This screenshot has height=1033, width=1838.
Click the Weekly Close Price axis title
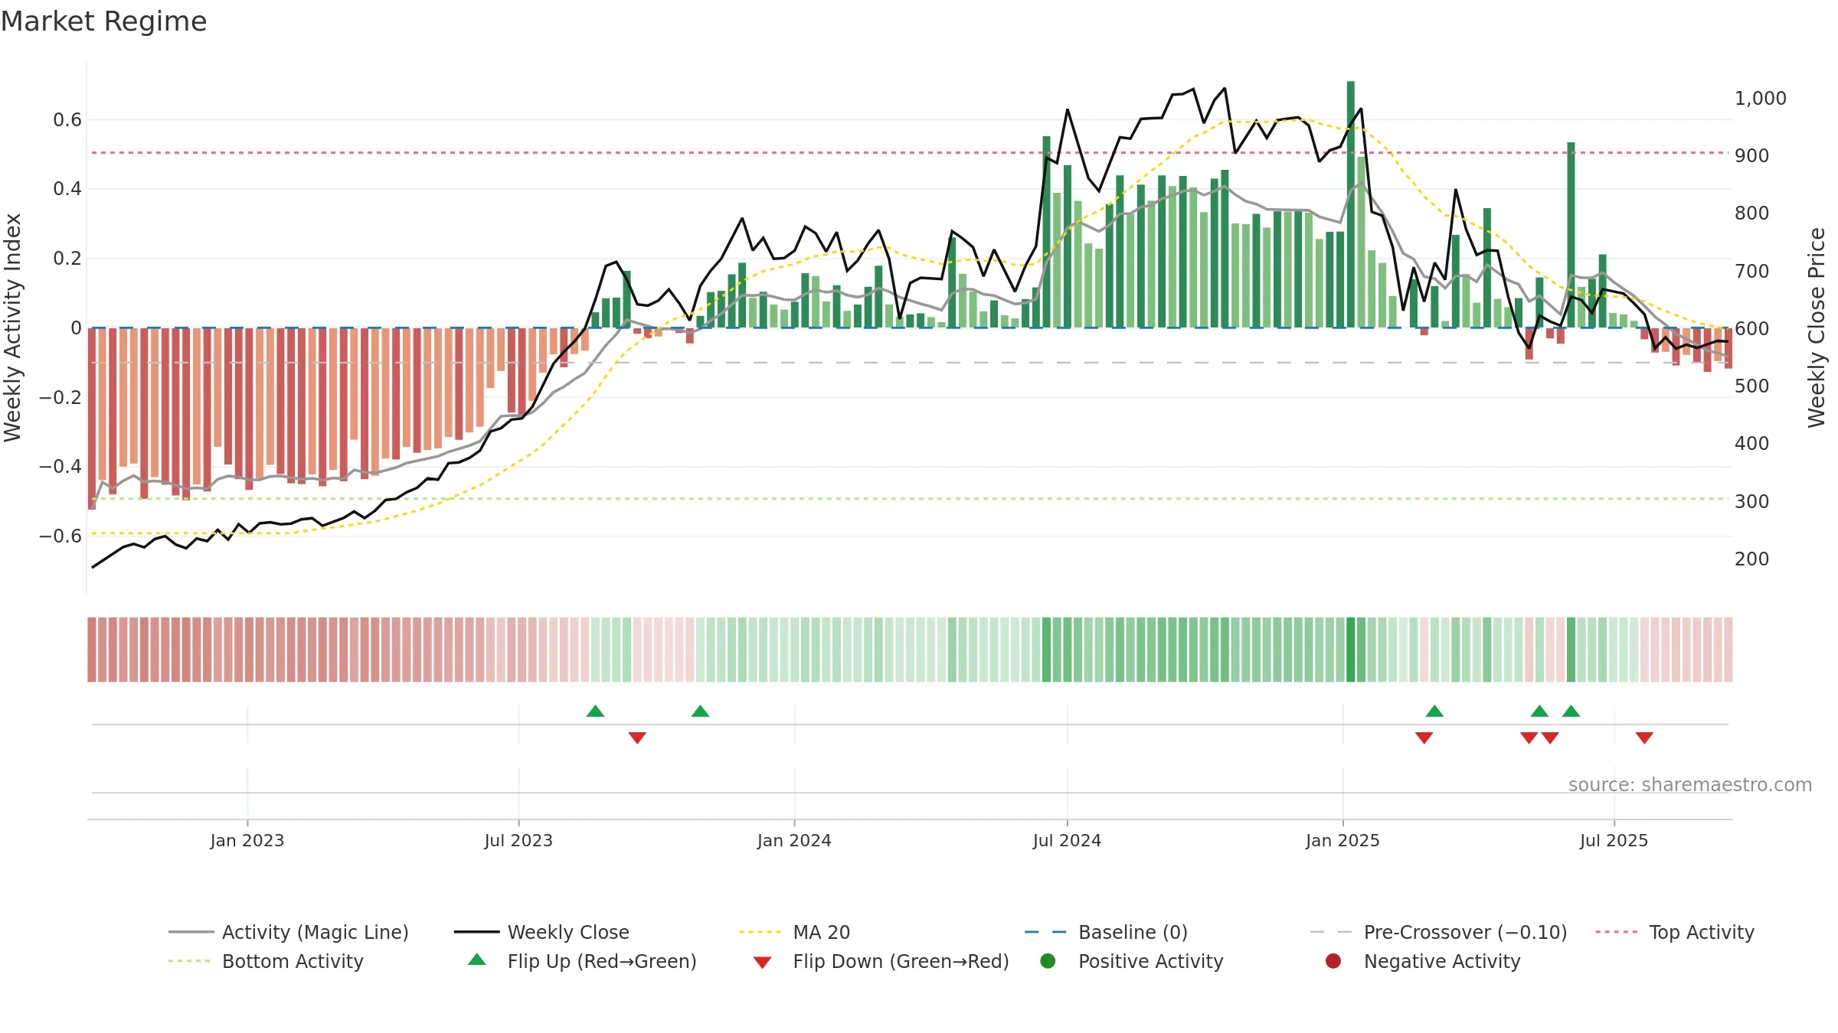(1817, 327)
